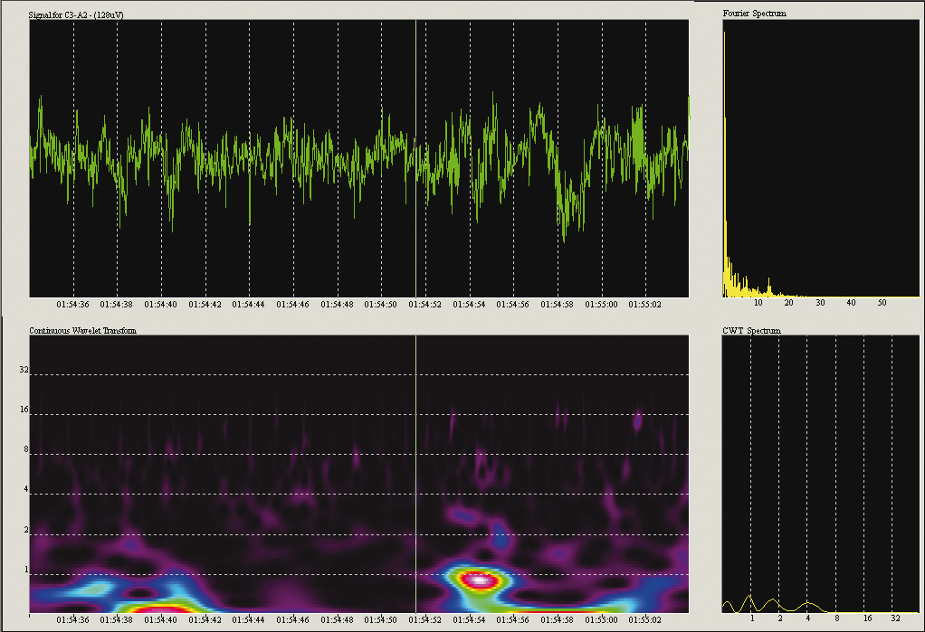Image resolution: width=925 pixels, height=632 pixels.
Task: Select the 30 label on the Fourier Spectrum axis
Action: coord(820,302)
